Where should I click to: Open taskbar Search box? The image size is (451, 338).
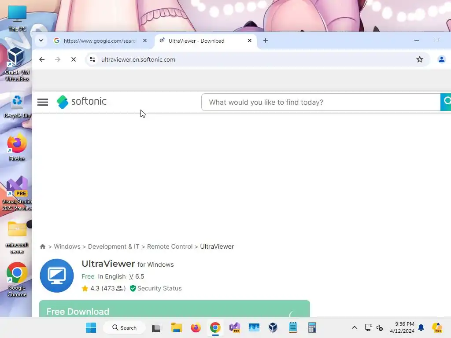[x=124, y=327]
